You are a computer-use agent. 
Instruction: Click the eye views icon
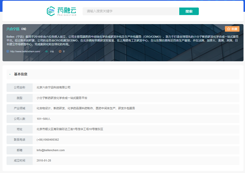(46, 51)
